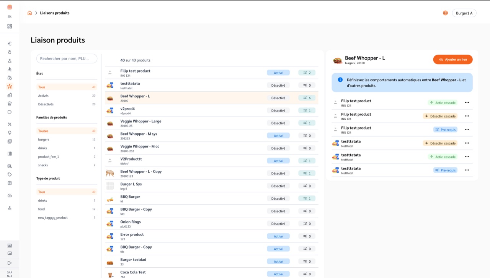Open the lab flask sidebar icon

point(10,61)
